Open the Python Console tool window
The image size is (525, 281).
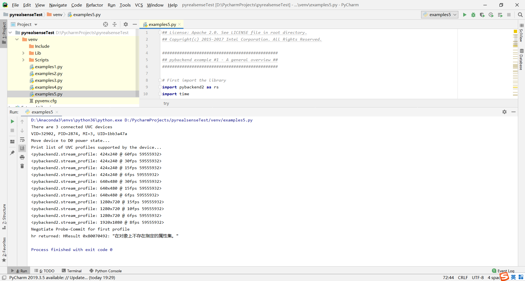(106, 271)
